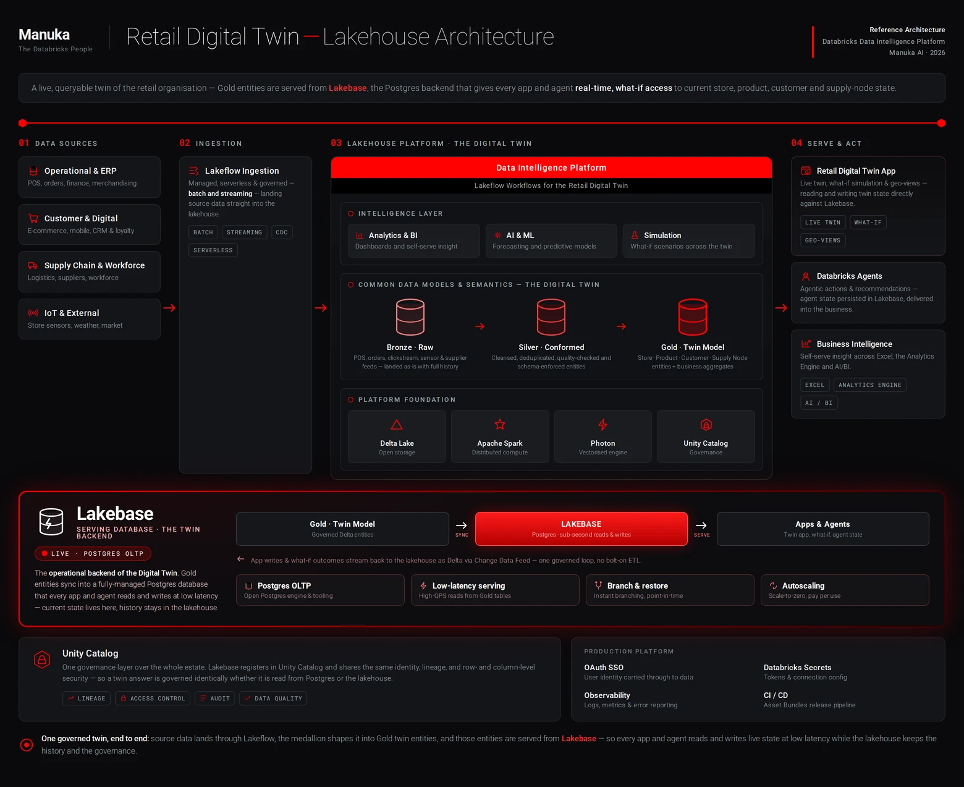Click the INTELLIGENCE LAYER heading
The image size is (964, 787).
click(400, 214)
